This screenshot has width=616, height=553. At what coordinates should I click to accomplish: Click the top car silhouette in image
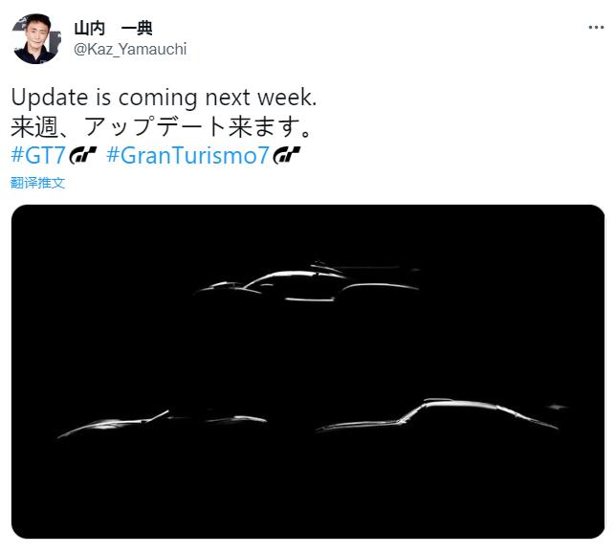pos(306,284)
